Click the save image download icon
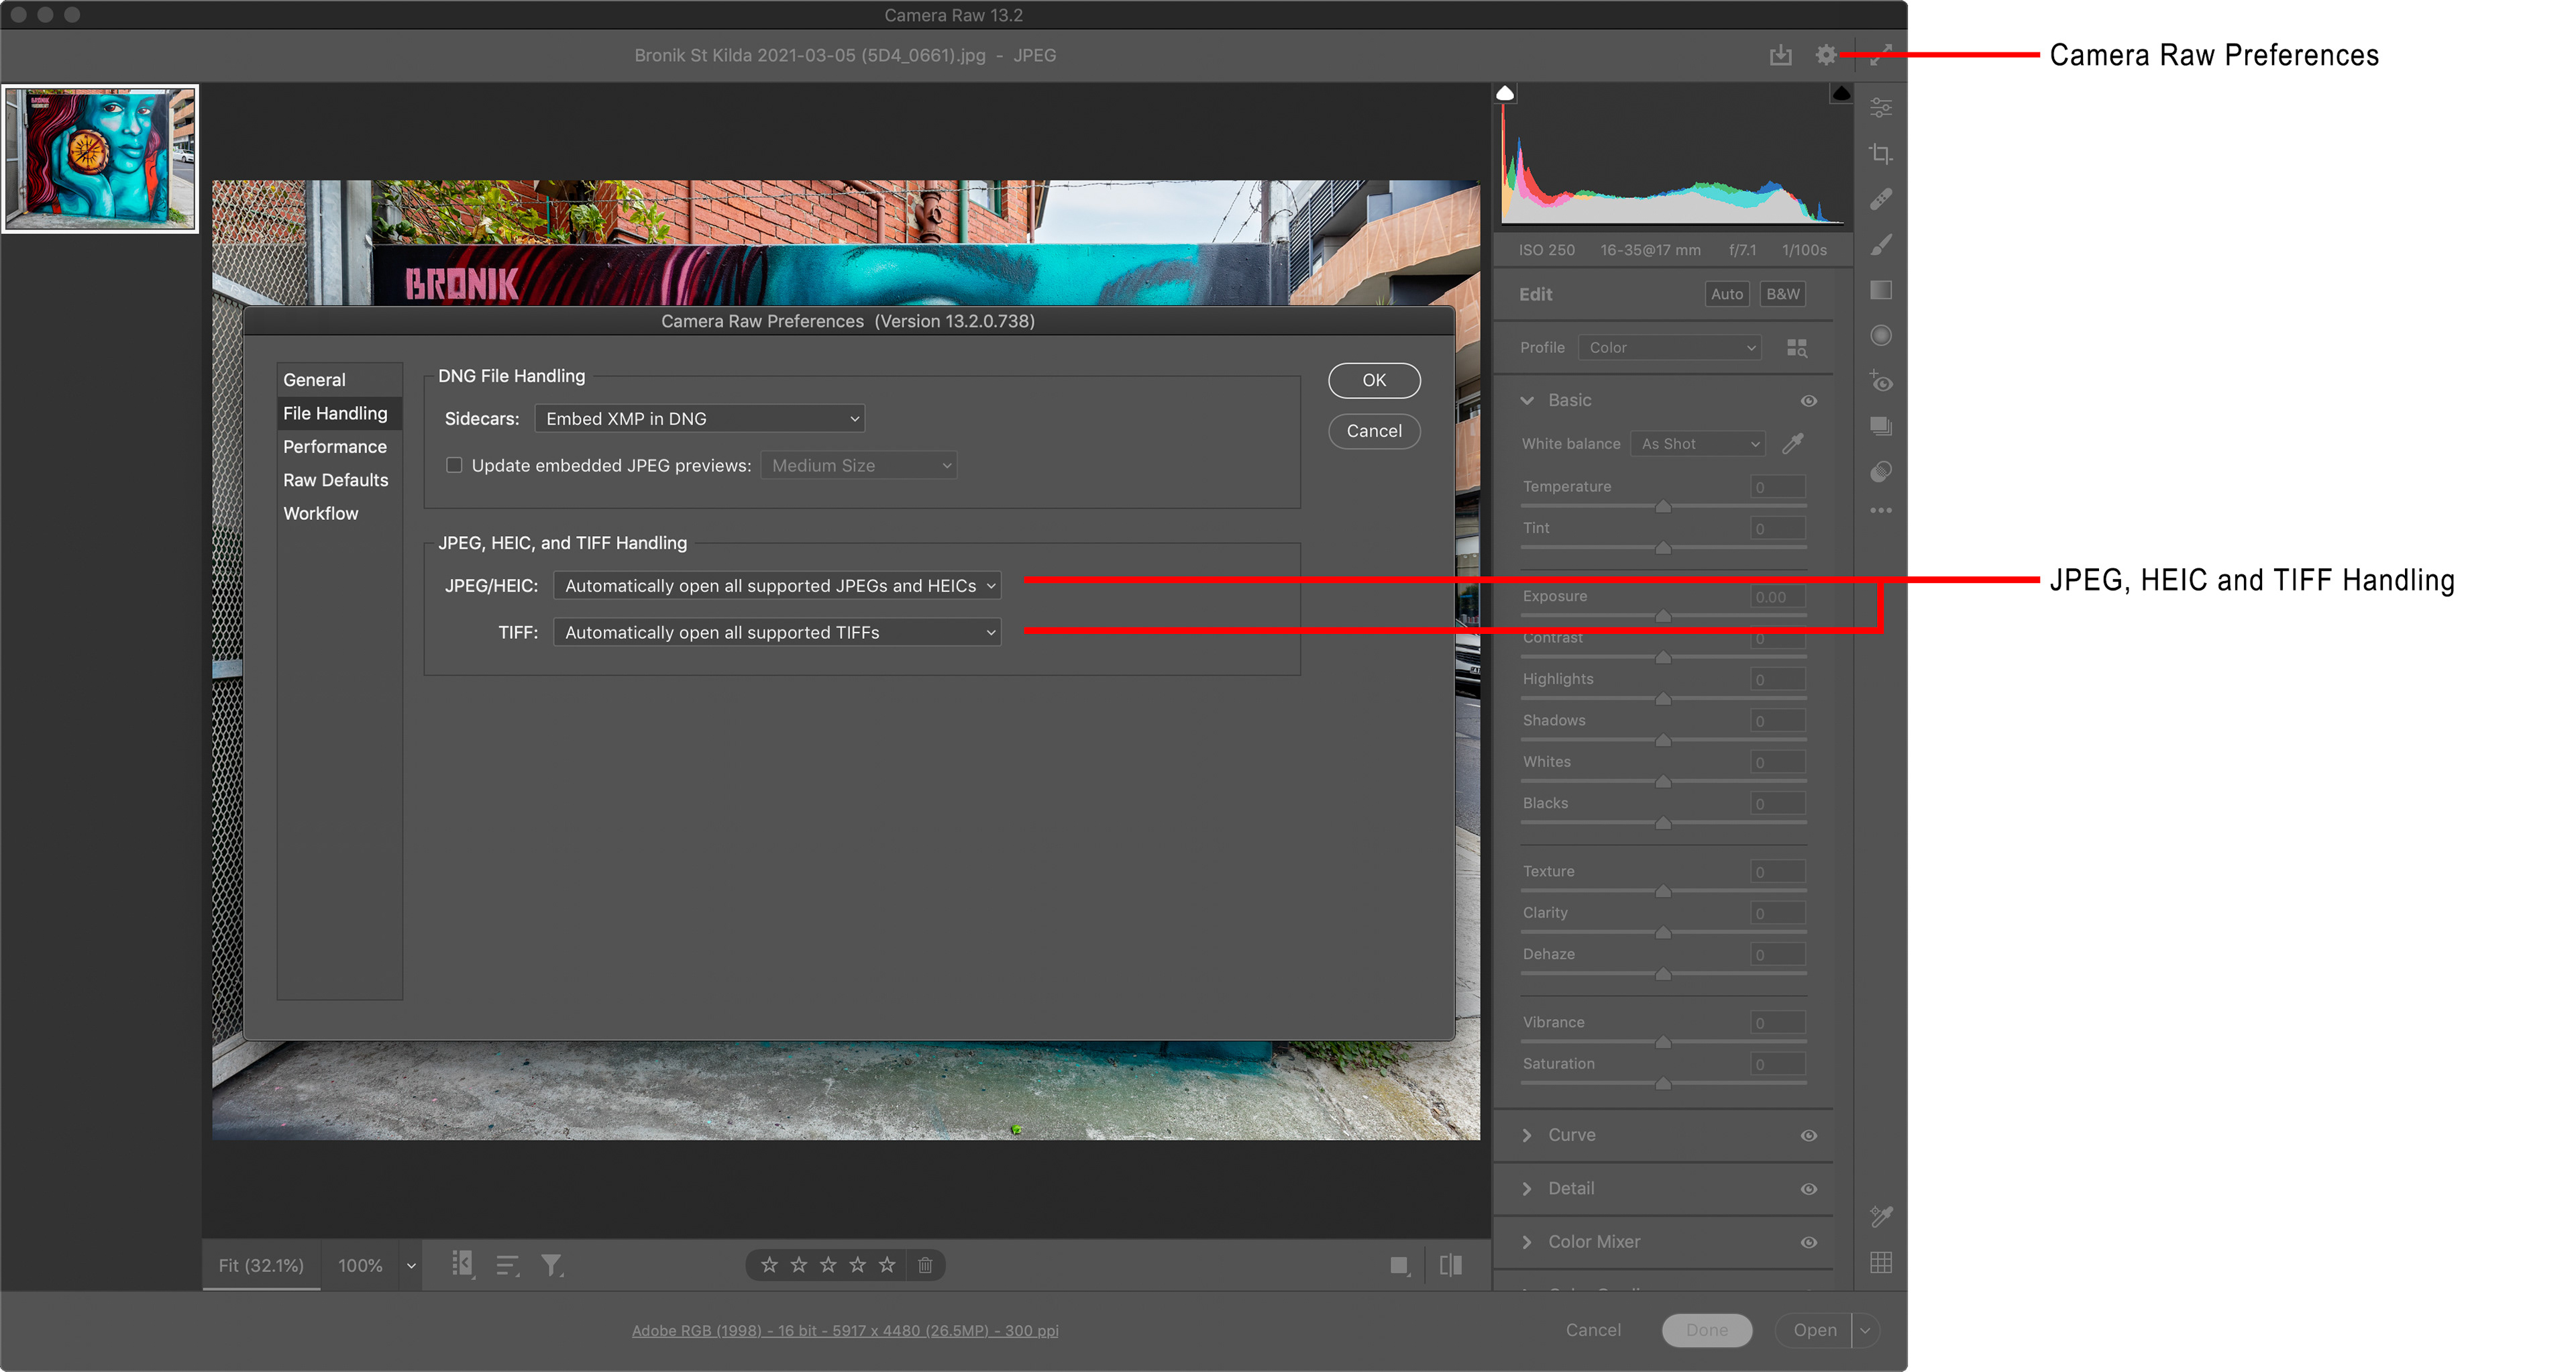 1780,55
